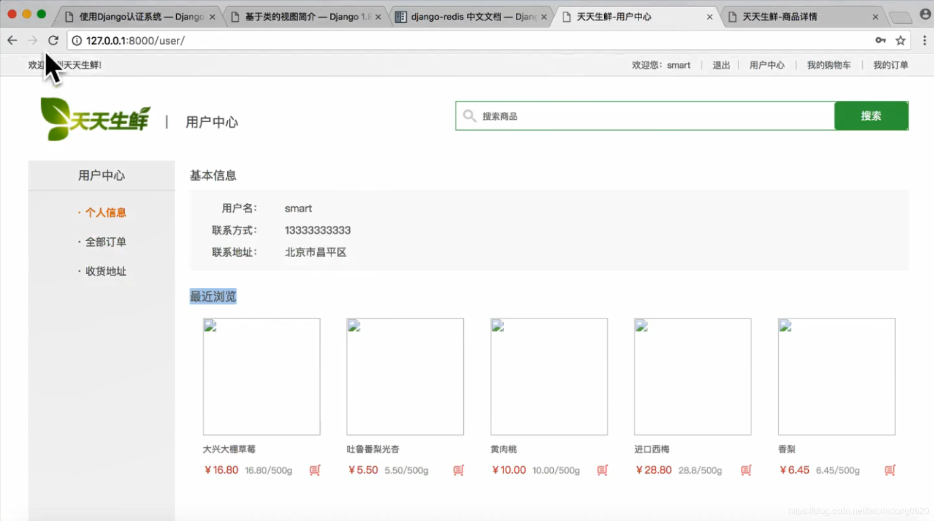Switch to the 天天生鲜-商品详情 tab
The image size is (934, 521).
(779, 17)
